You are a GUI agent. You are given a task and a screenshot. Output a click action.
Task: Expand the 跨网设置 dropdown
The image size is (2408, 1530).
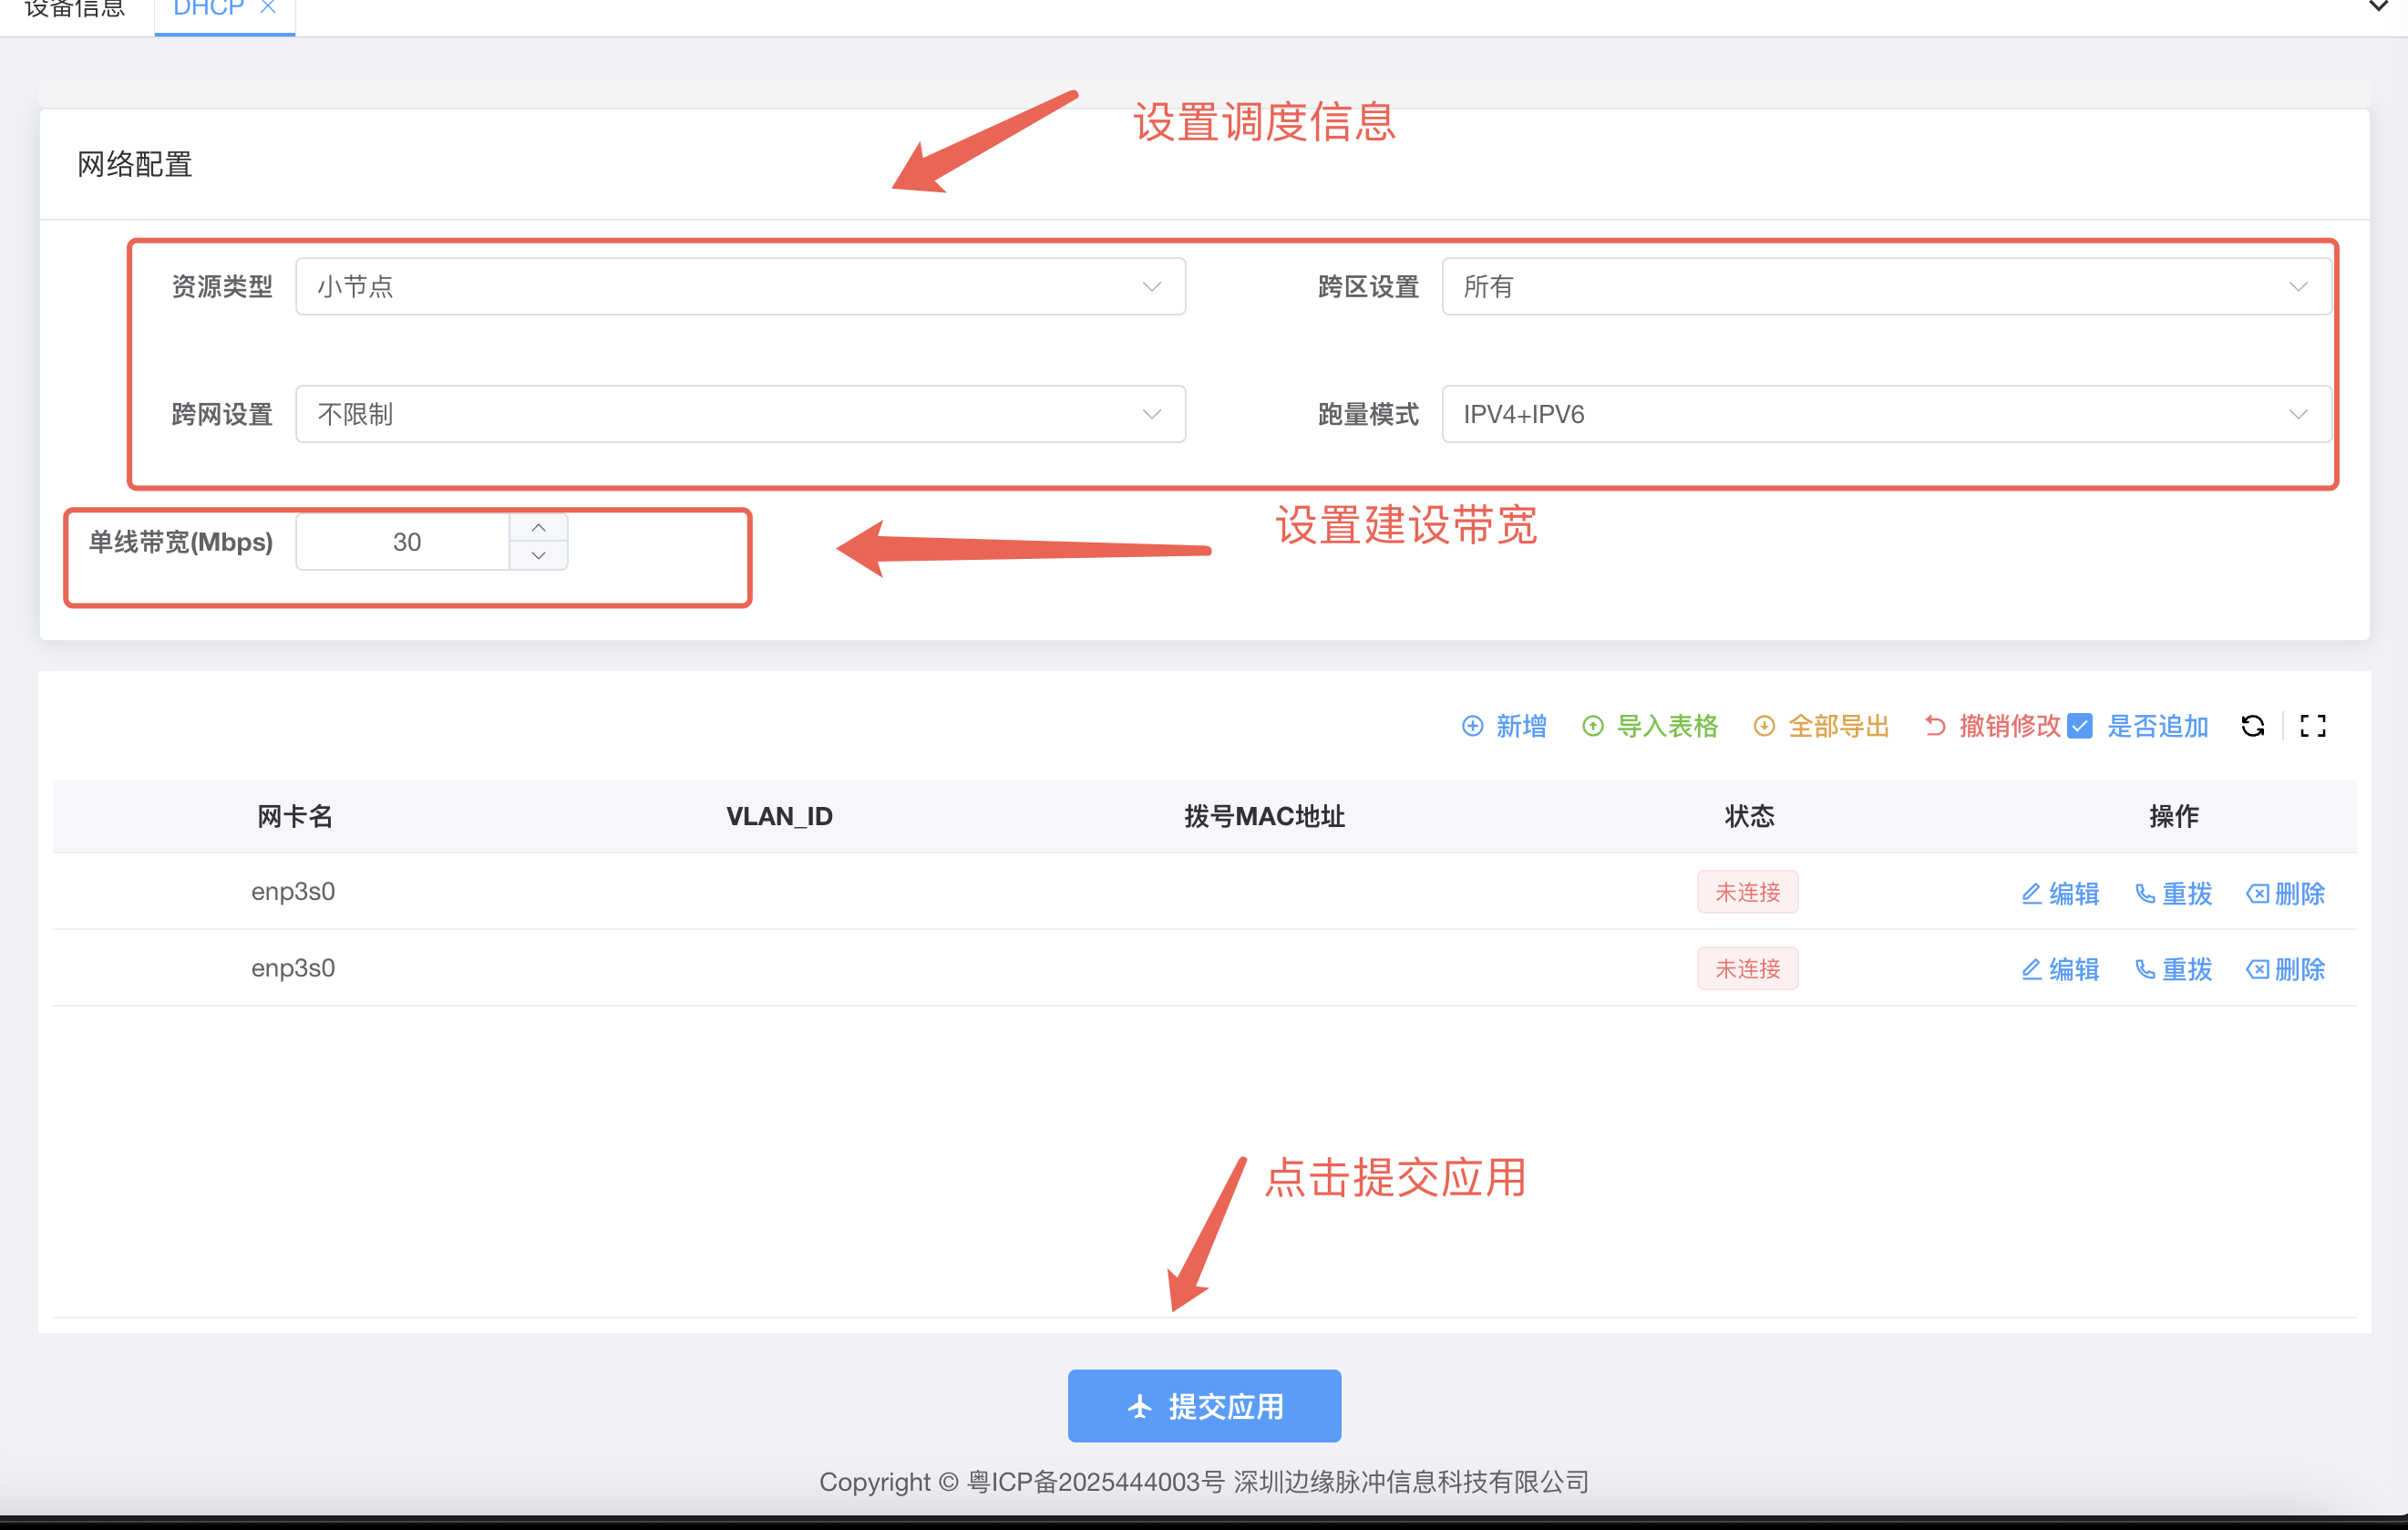pyautogui.click(x=740, y=413)
